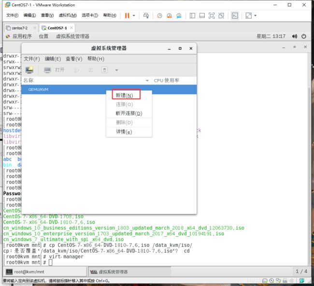Open VMware 查看(V) menu
This screenshot has height=286, width=314.
(47, 15)
